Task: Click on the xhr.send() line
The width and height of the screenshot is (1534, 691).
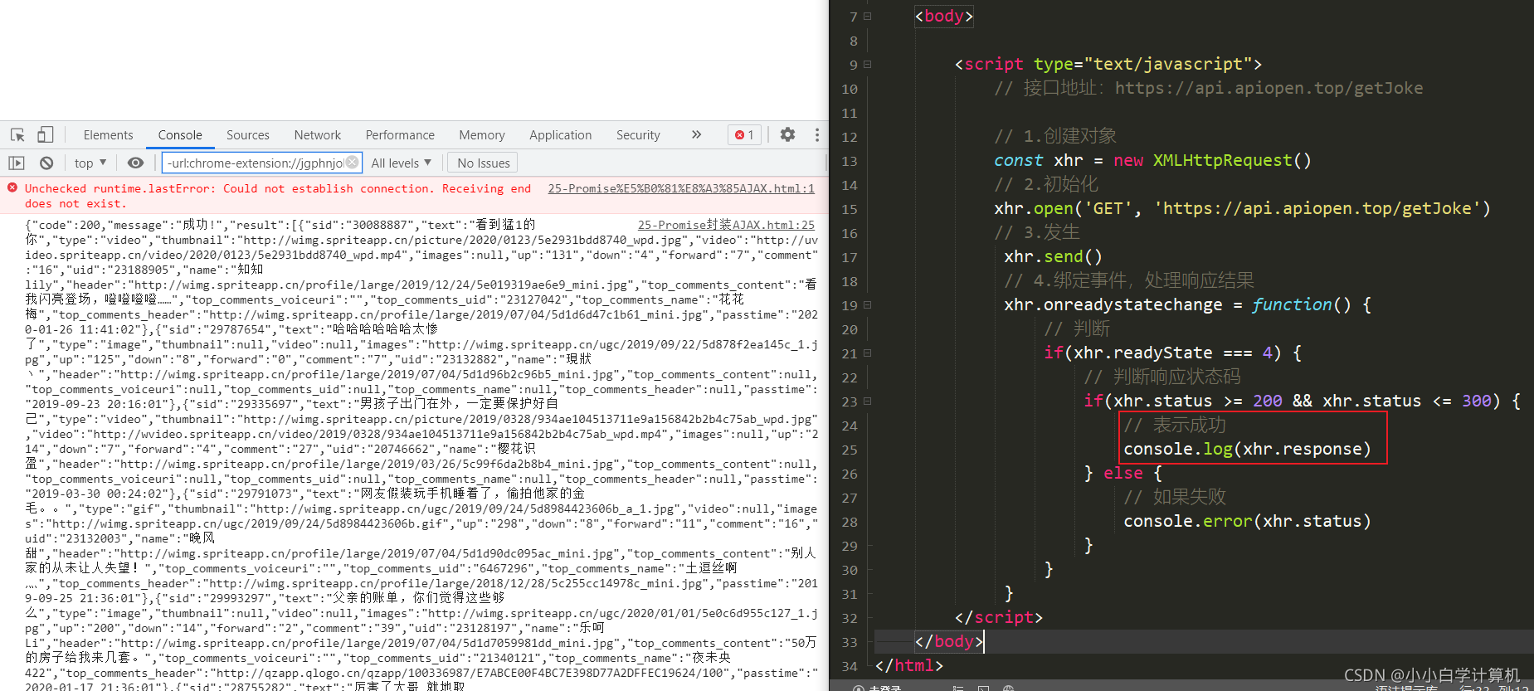Action: coord(1053,256)
